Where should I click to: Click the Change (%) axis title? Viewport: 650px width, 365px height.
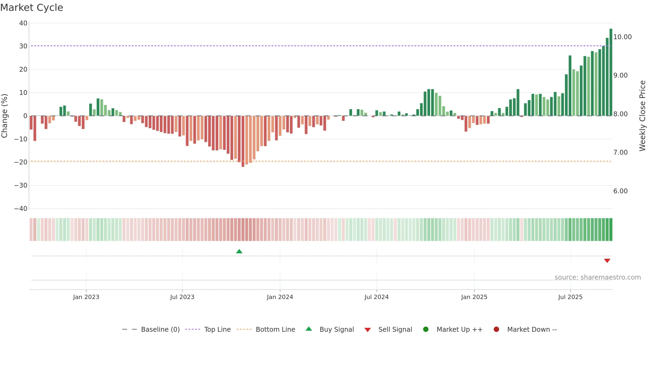4,116
